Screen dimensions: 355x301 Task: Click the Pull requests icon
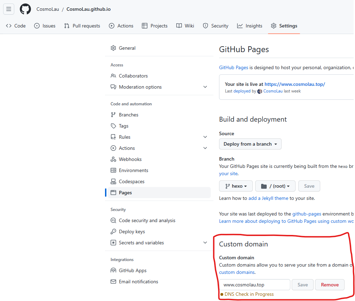click(66, 26)
